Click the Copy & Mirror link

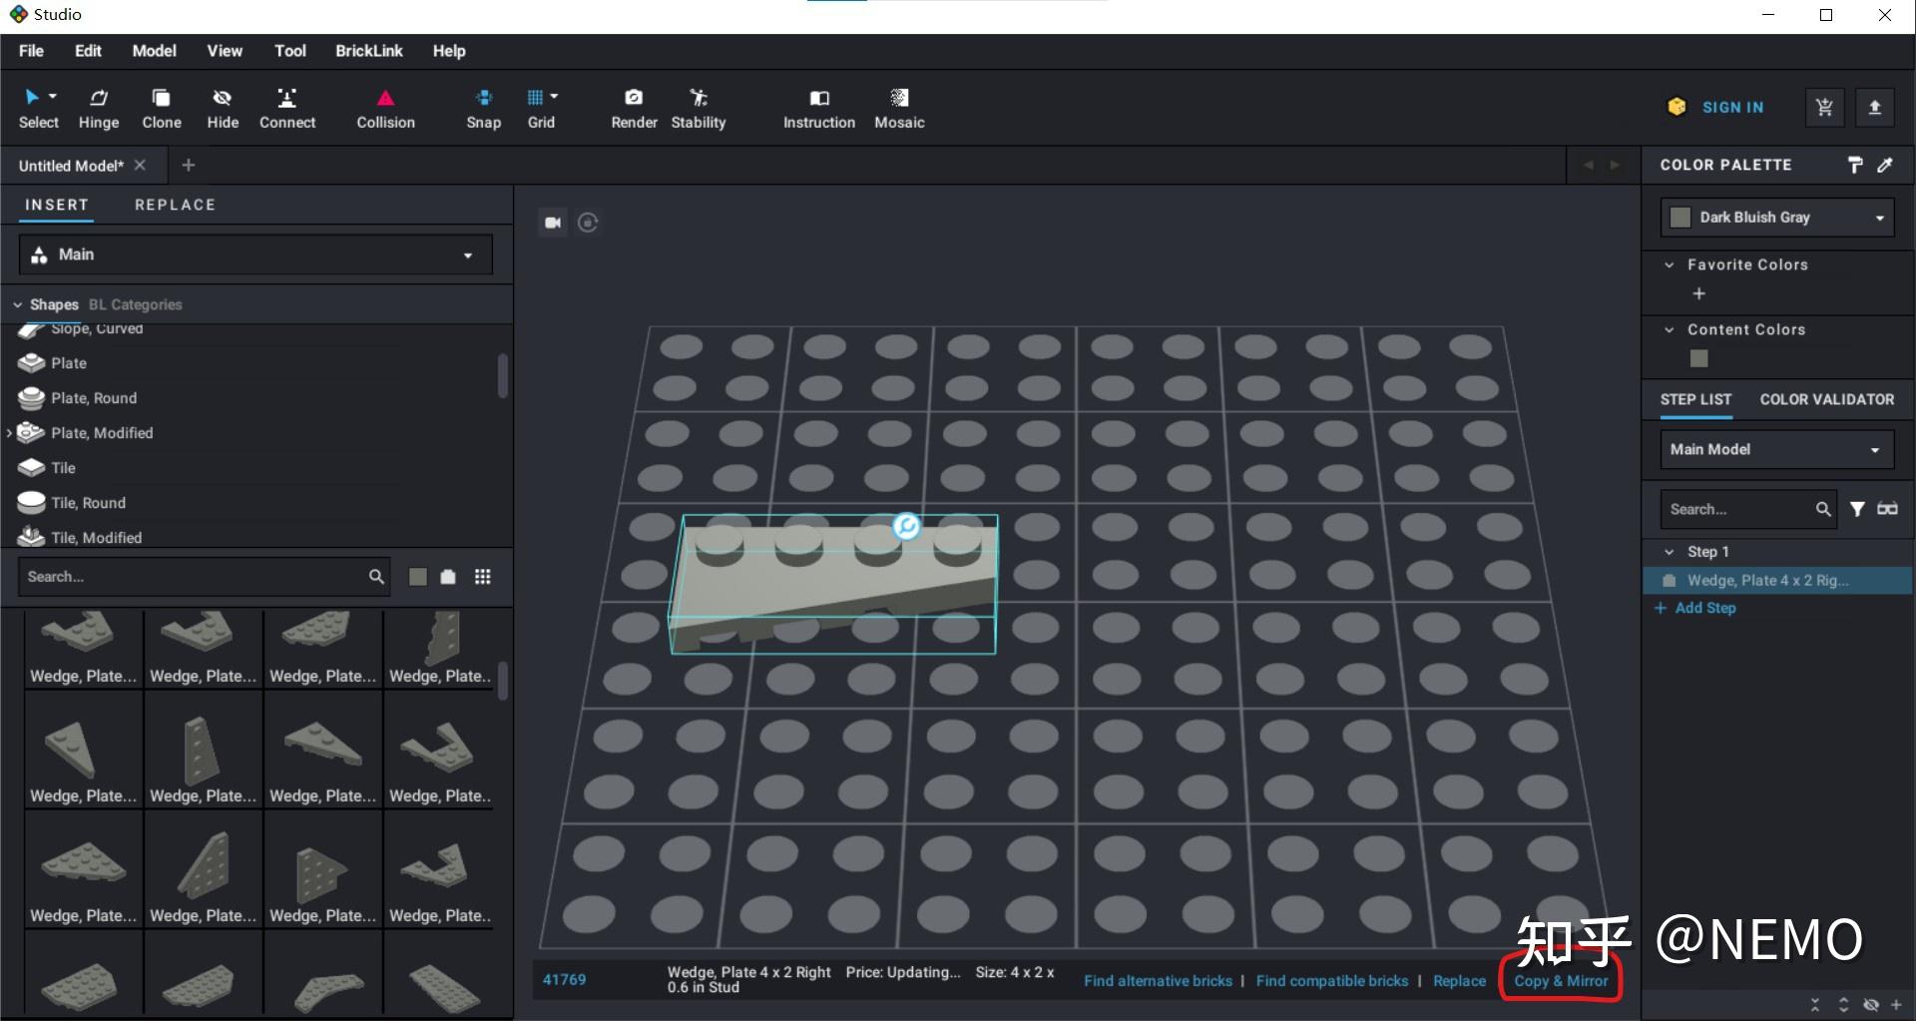[x=1560, y=980]
